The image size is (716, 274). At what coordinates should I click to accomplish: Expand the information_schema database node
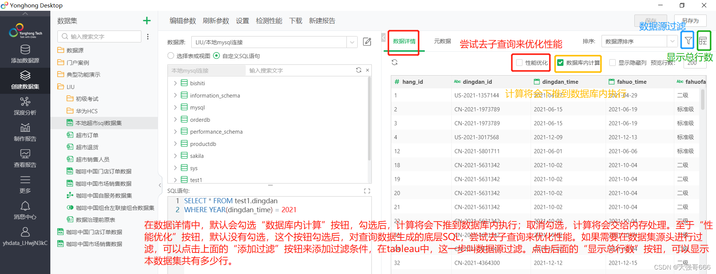175,95
